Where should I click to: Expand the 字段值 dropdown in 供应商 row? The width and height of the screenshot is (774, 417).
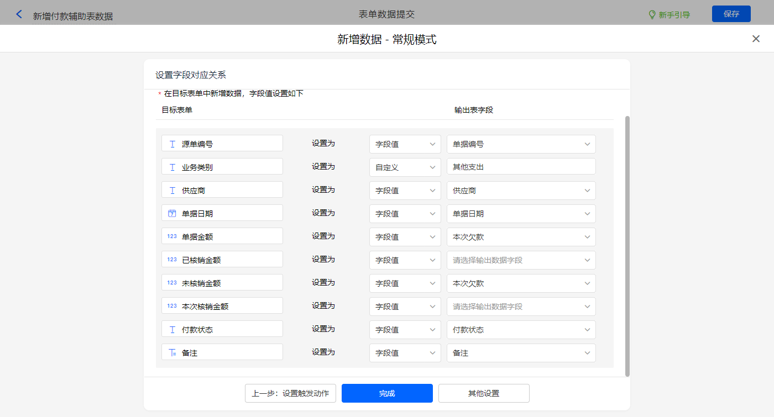pos(405,191)
